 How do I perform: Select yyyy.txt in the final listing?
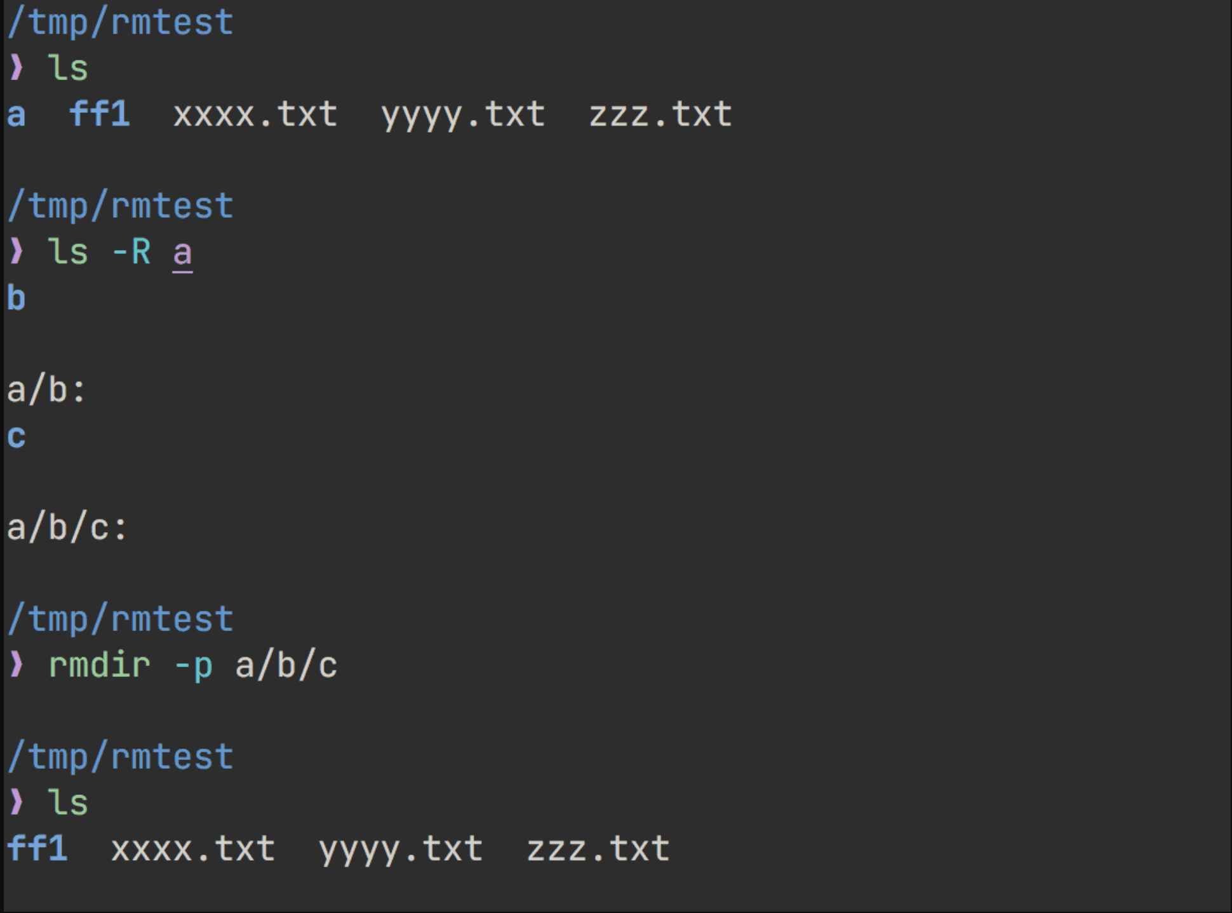point(401,850)
